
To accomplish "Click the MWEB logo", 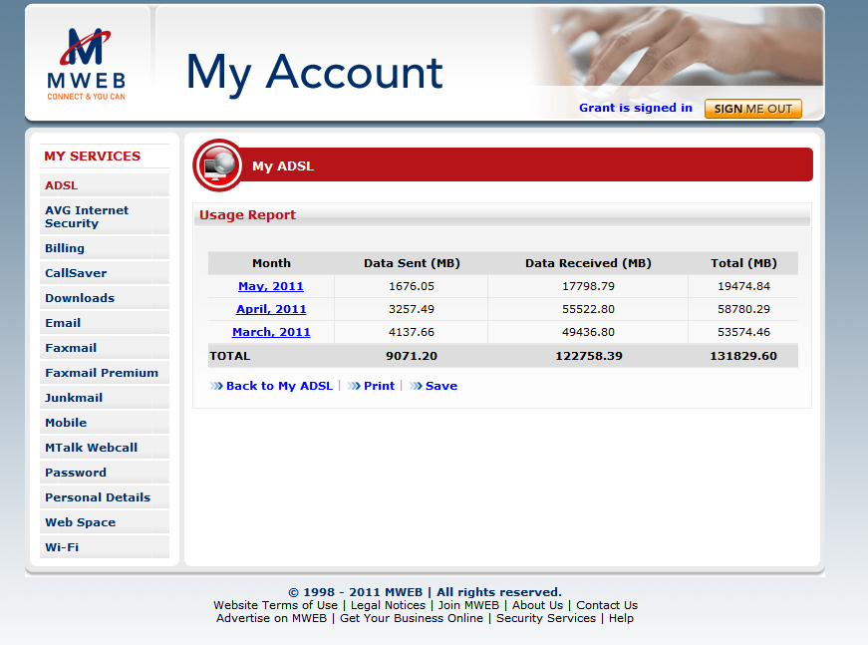I will coord(86,64).
